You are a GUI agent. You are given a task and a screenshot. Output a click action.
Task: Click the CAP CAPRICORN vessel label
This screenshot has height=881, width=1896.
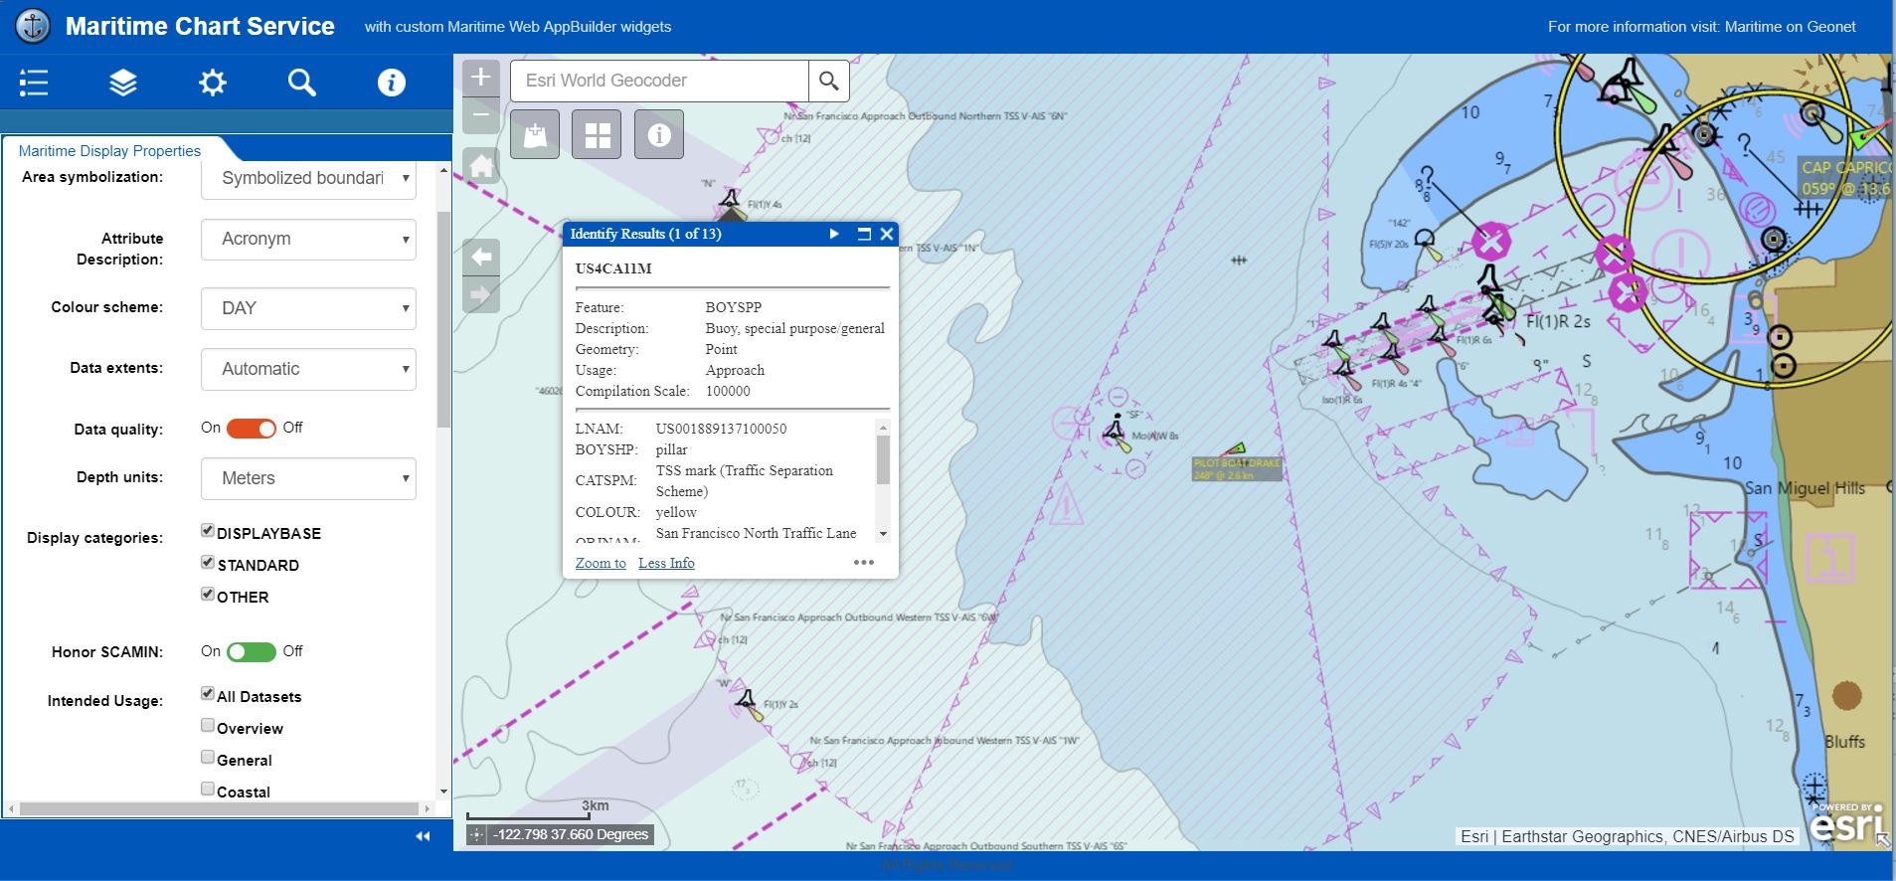(1845, 178)
